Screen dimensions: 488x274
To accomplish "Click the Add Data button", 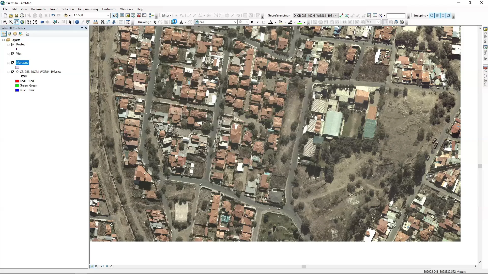I will tap(66, 15).
